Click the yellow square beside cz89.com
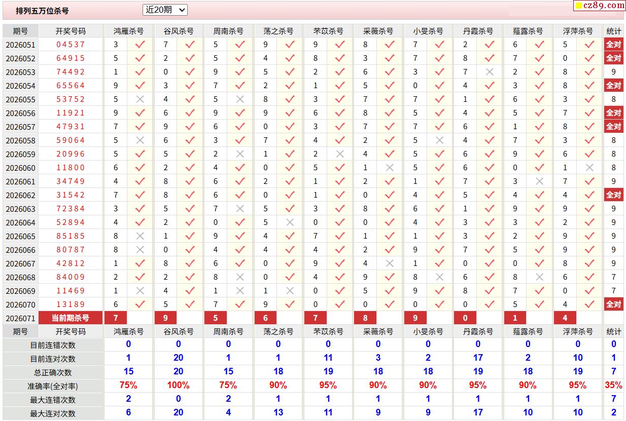The height and width of the screenshot is (421, 626). [578, 6]
